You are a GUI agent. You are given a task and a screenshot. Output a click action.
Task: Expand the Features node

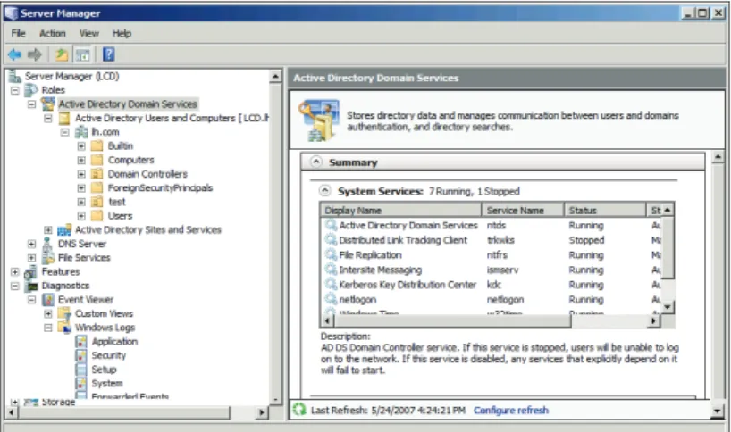tap(15, 272)
